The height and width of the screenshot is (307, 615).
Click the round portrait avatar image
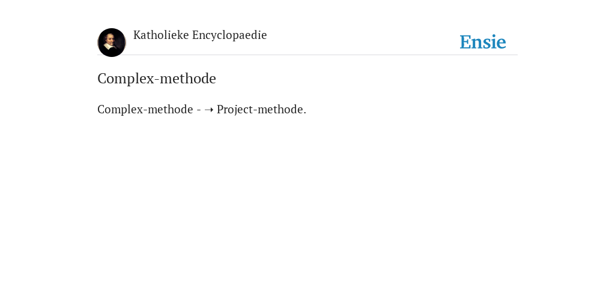click(x=112, y=43)
